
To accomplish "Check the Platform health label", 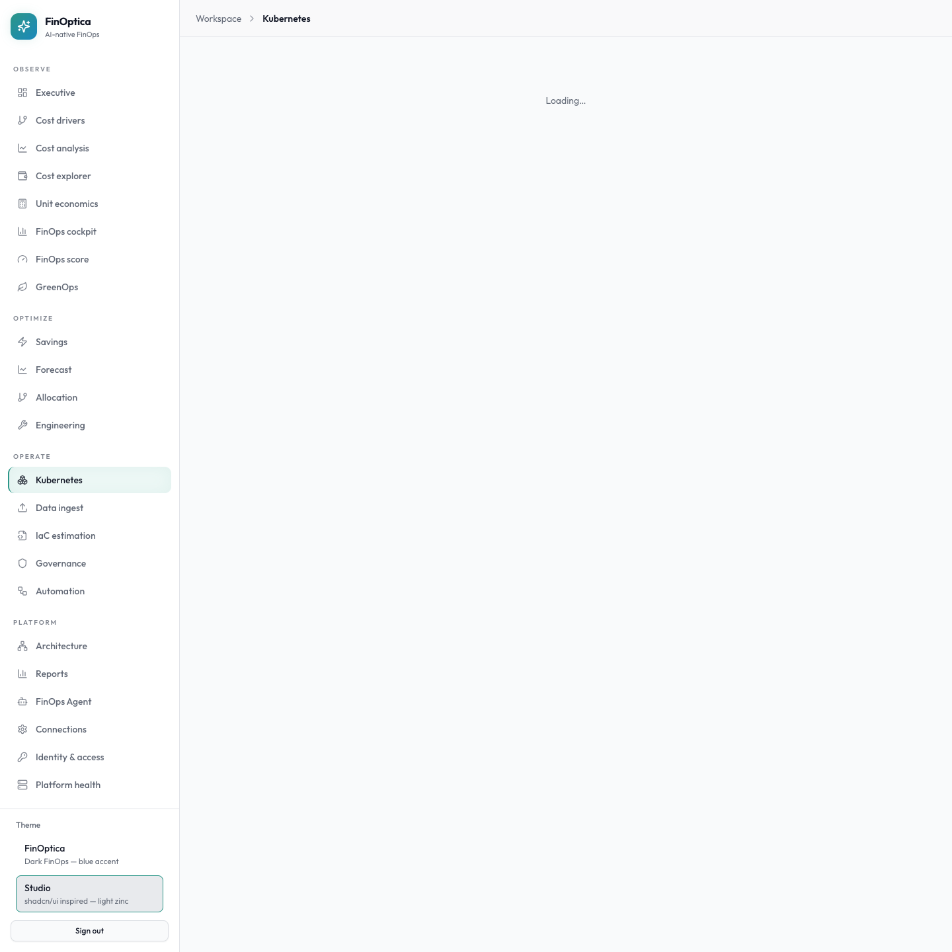I will point(68,785).
